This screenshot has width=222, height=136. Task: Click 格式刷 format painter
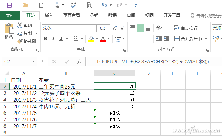pos(27,41)
